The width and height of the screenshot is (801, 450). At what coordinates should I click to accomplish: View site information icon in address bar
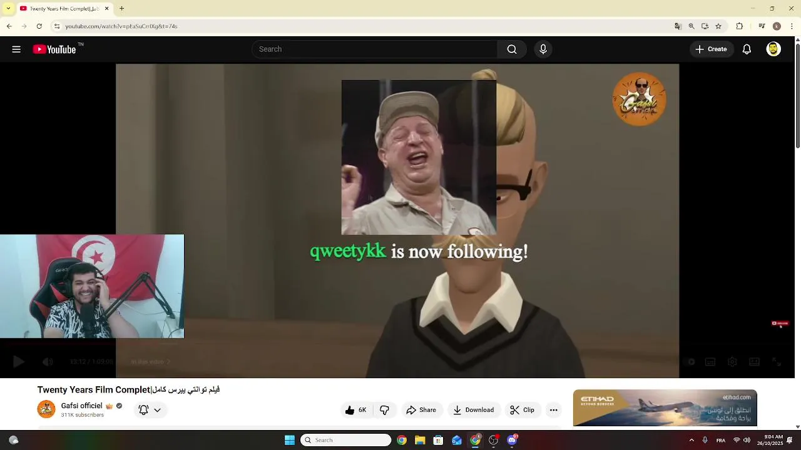56,26
